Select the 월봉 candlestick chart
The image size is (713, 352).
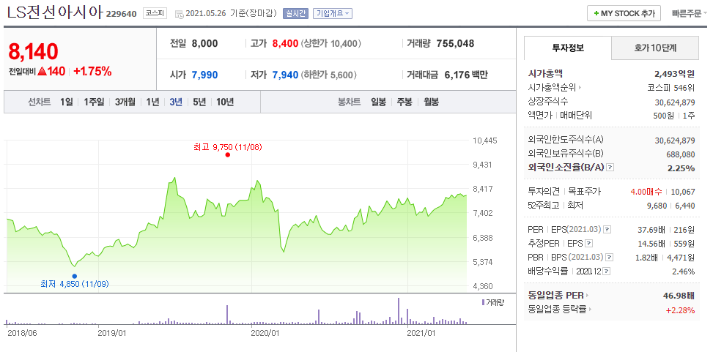[x=431, y=102]
